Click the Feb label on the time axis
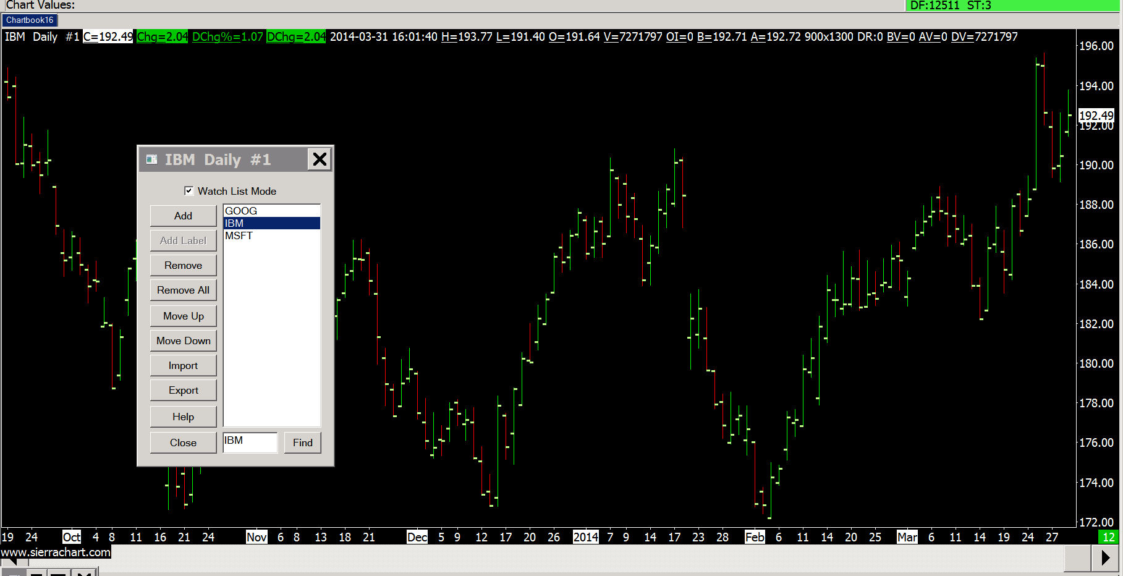Screen dimensions: 1123x576 coord(755,537)
